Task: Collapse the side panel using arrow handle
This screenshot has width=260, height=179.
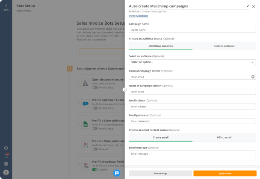Action: click(x=124, y=89)
